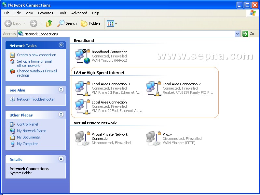The height and width of the screenshot is (195, 260).
Task: Open the File menu
Action: tap(7, 13)
